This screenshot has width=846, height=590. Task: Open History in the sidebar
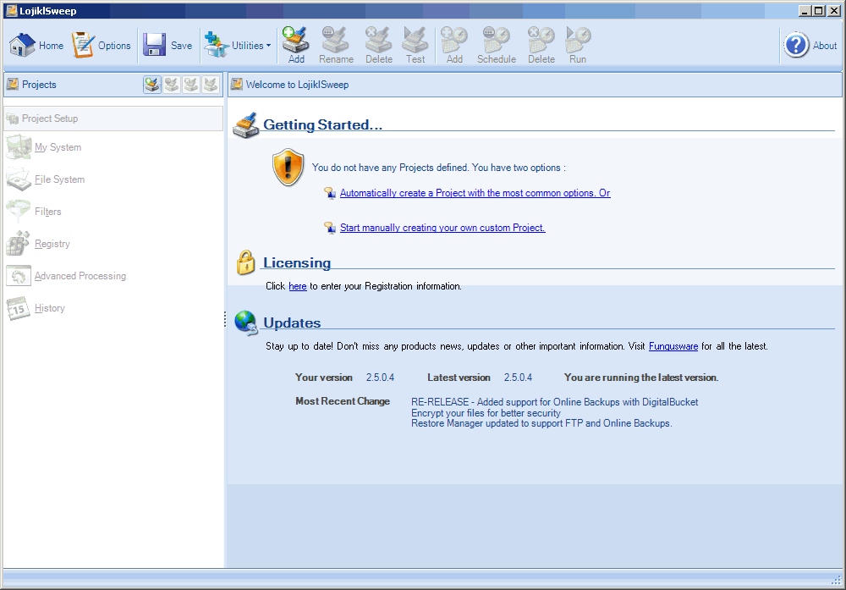tap(49, 308)
